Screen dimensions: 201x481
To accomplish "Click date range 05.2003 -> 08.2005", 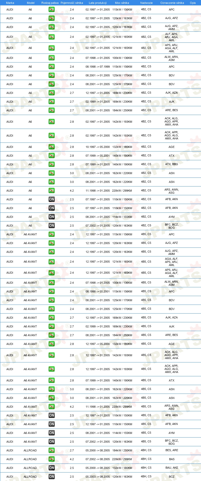I will (x=98, y=477).
